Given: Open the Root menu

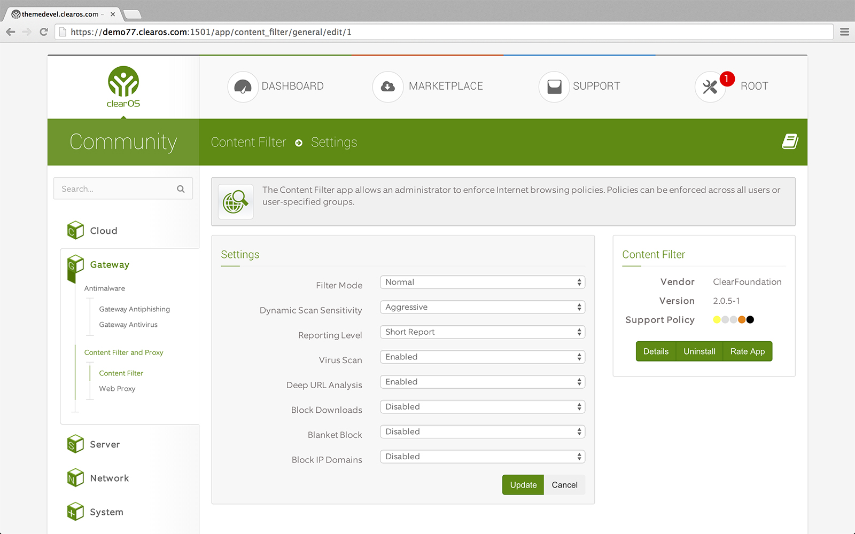Looking at the screenshot, I should [754, 86].
